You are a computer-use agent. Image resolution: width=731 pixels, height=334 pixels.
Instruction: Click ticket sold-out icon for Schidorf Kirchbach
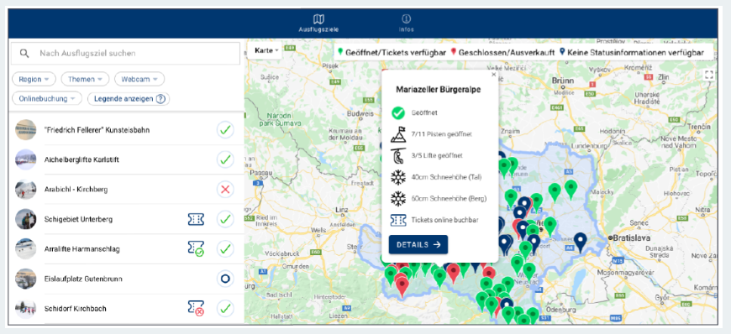tap(196, 308)
